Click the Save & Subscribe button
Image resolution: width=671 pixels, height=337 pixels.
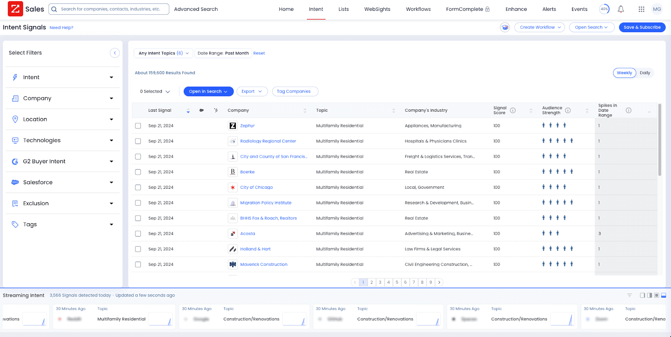coord(642,27)
